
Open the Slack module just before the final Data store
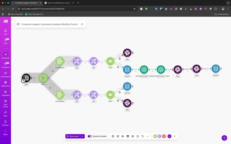pyautogui.click(x=197, y=69)
